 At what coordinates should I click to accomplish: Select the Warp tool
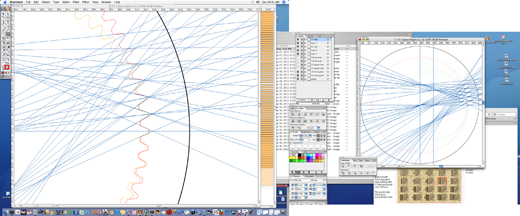point(3,37)
